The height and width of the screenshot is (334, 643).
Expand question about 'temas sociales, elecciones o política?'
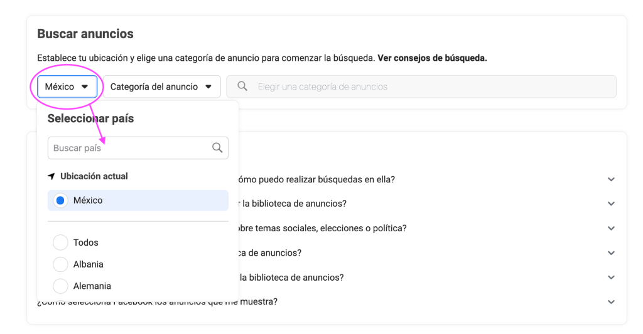[x=611, y=228]
